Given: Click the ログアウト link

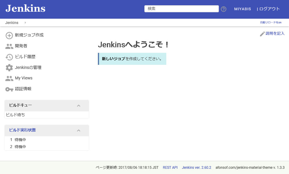Looking at the screenshot, I should [269, 9].
